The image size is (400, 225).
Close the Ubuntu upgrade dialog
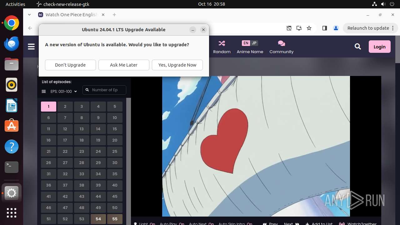[203, 30]
